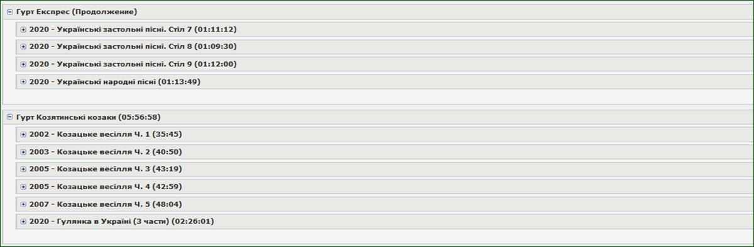Viewport: 754px width, 247px height.
Task: Expand the Стіл 9 album plus icon
Action: coord(23,65)
